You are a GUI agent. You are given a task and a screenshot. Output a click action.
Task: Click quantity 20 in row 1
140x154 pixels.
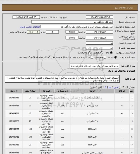[30, 98]
